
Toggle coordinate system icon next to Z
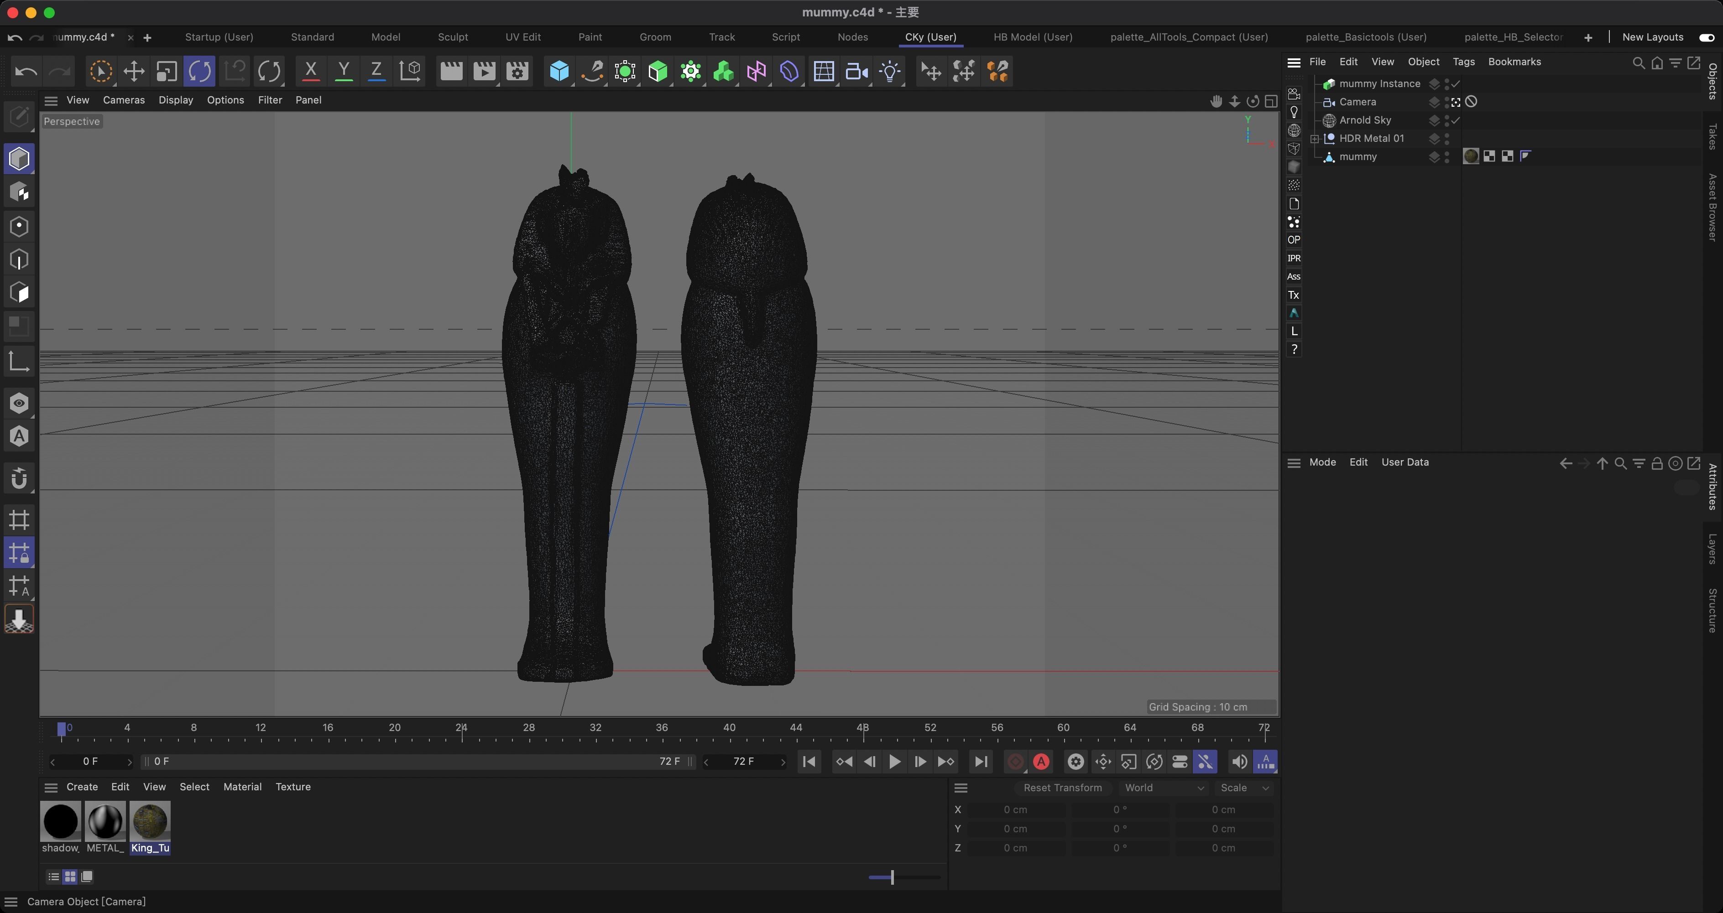(x=410, y=71)
